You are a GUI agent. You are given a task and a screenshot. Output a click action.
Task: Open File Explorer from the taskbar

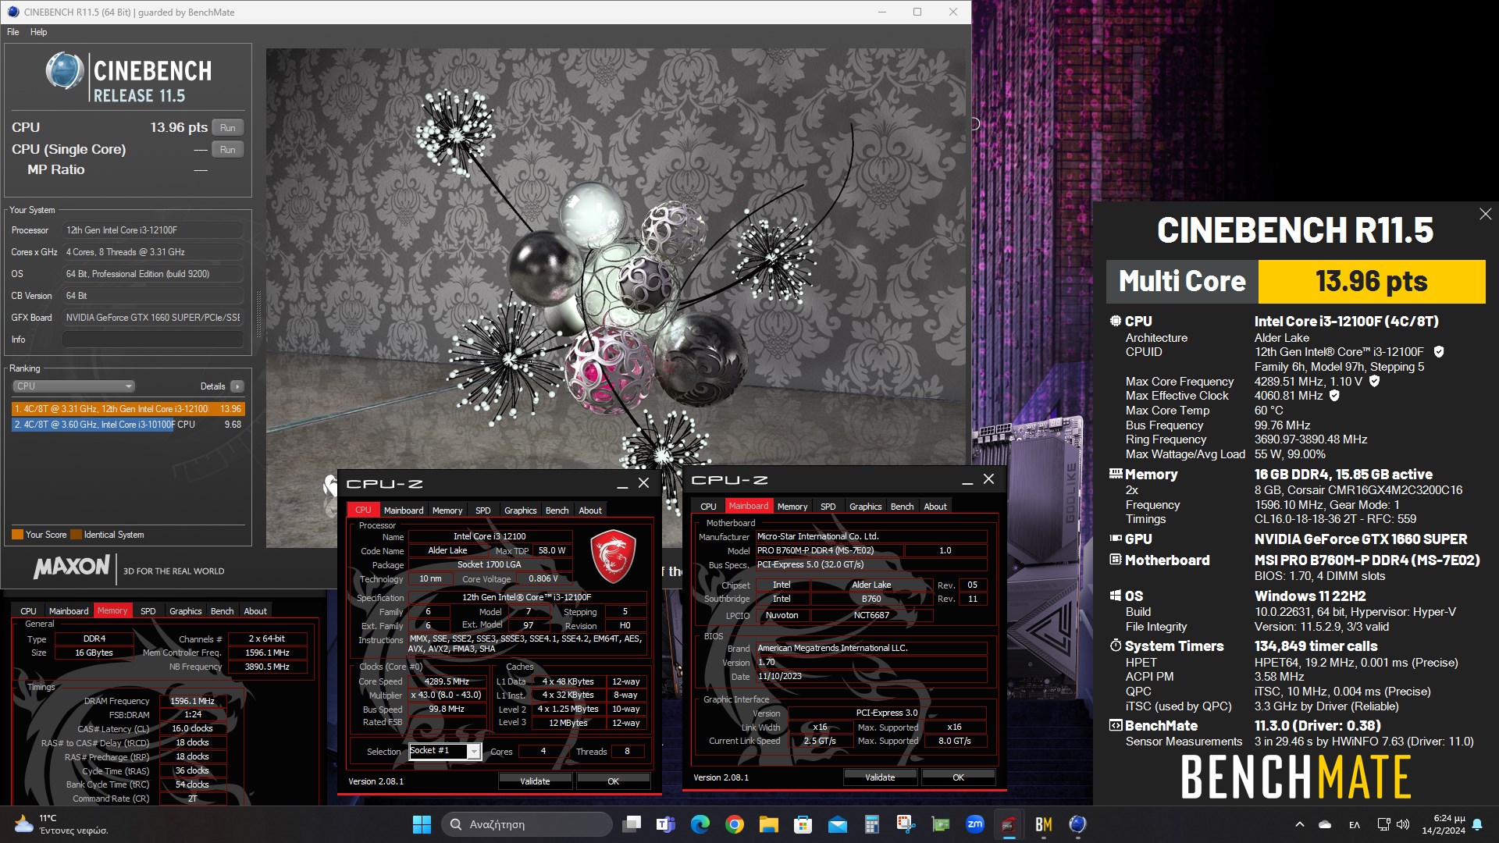point(768,824)
